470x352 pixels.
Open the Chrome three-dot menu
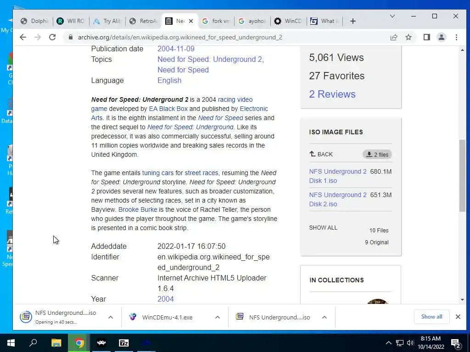[x=456, y=37]
